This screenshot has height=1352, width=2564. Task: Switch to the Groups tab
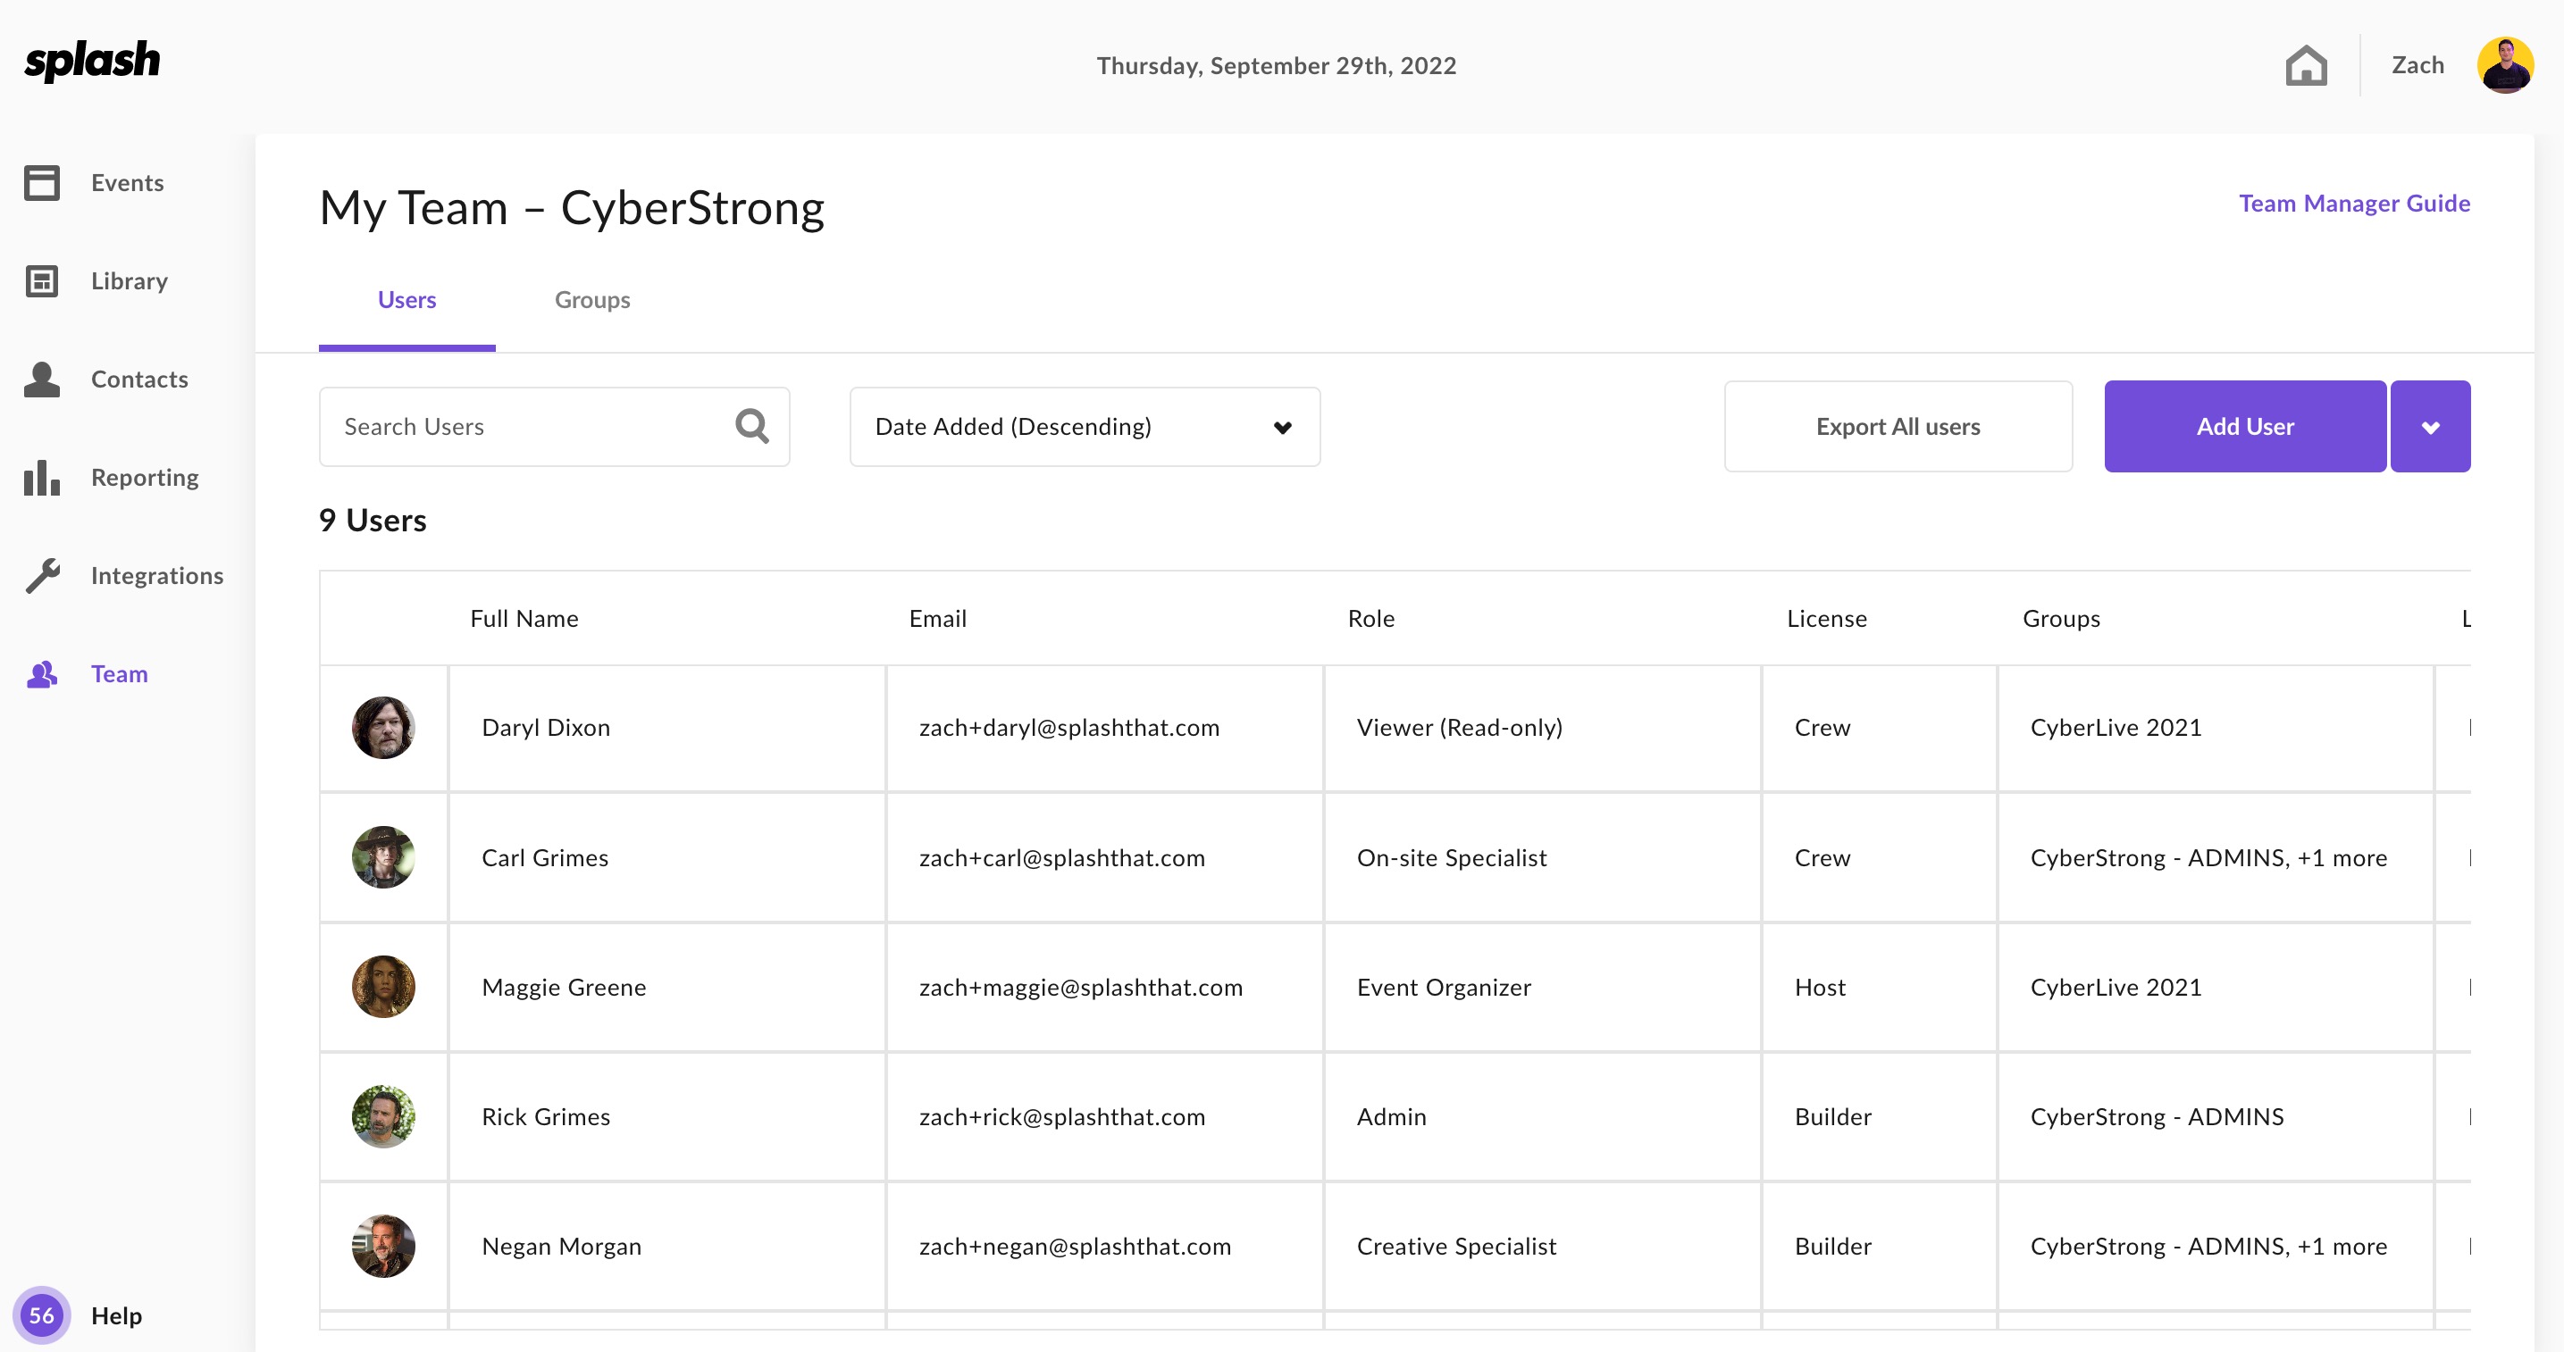click(x=592, y=300)
